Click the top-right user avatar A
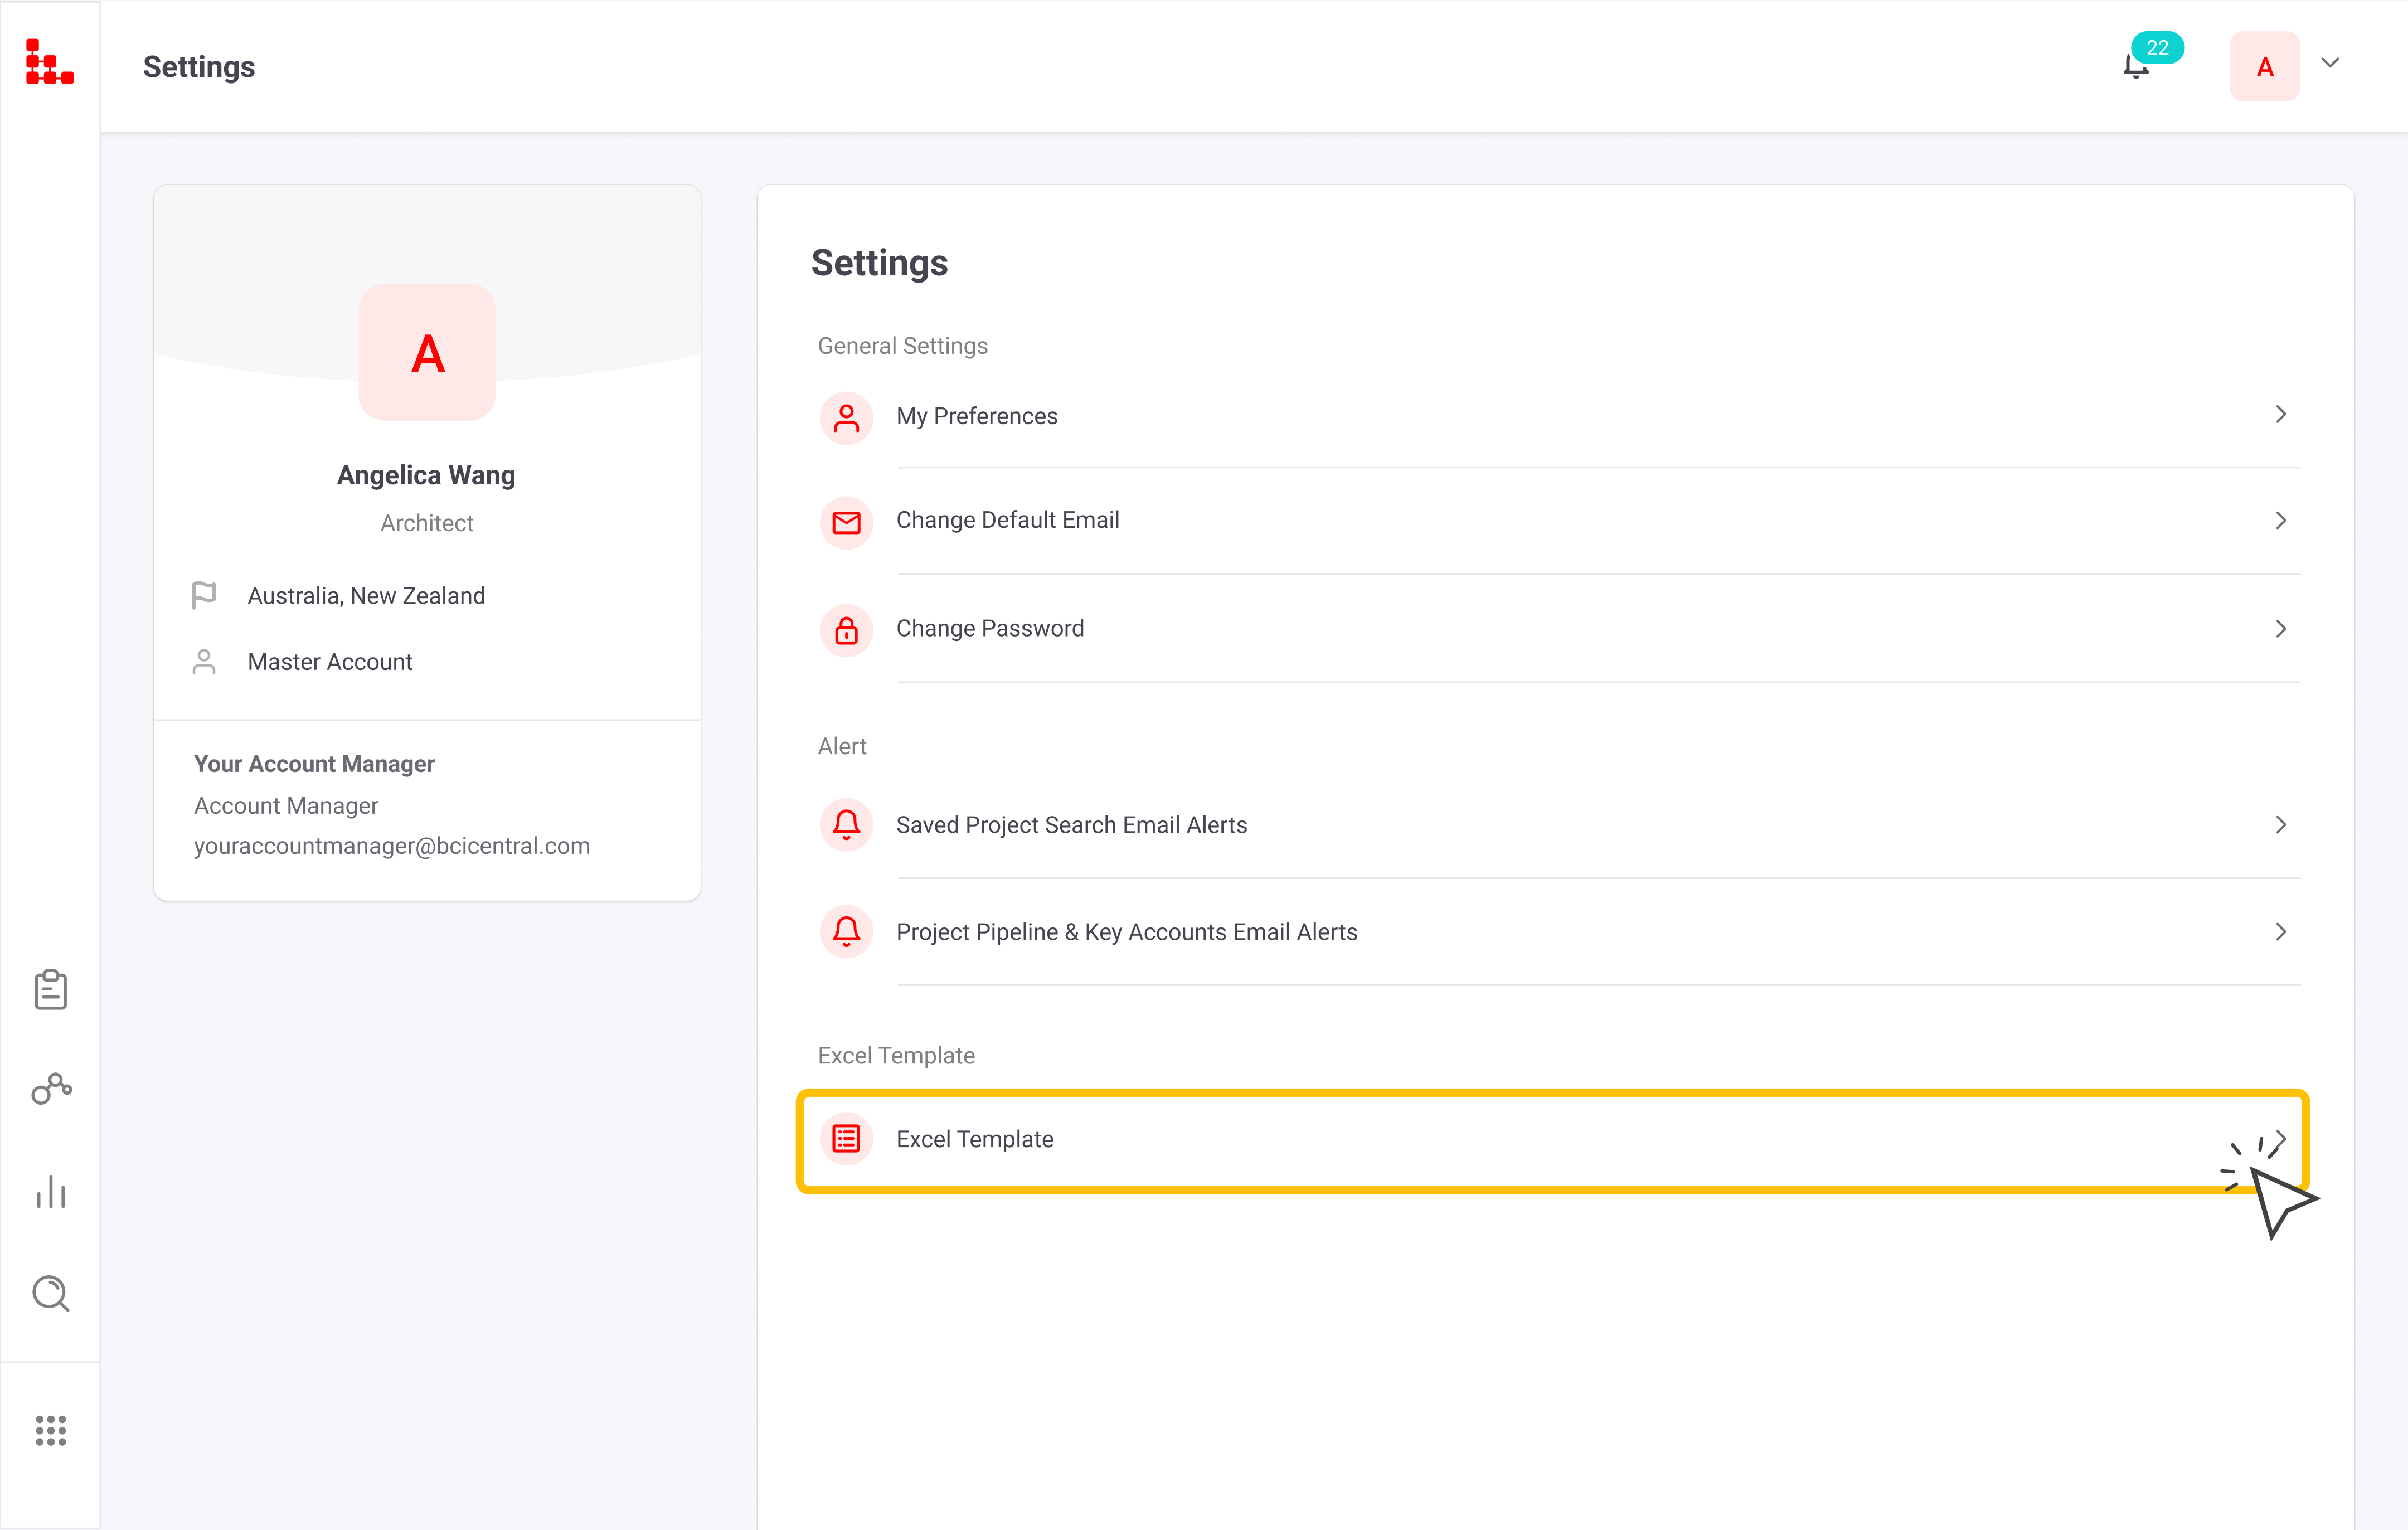 point(2264,67)
